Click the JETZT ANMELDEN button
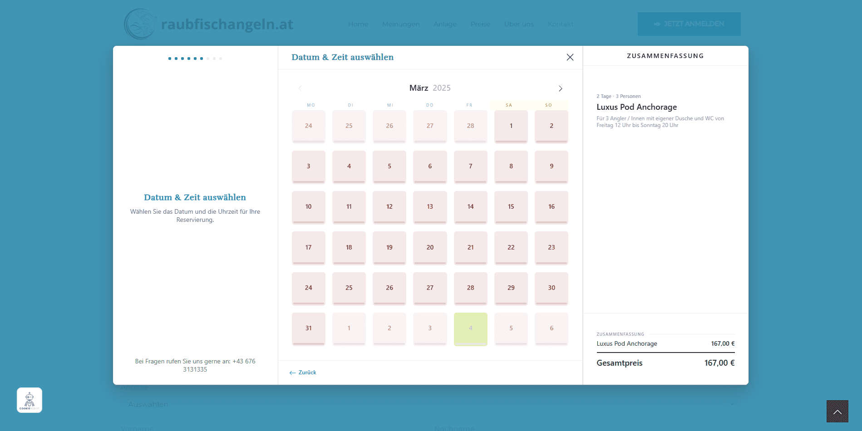The image size is (862, 431). [689, 24]
